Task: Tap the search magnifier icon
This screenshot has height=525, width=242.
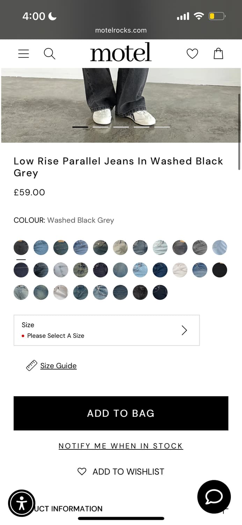Action: 49,54
